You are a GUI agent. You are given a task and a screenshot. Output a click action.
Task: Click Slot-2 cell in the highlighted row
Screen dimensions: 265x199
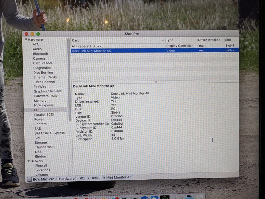[230, 50]
